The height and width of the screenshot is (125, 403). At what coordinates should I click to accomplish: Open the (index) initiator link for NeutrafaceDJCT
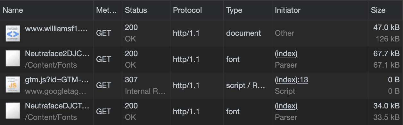point(286,106)
